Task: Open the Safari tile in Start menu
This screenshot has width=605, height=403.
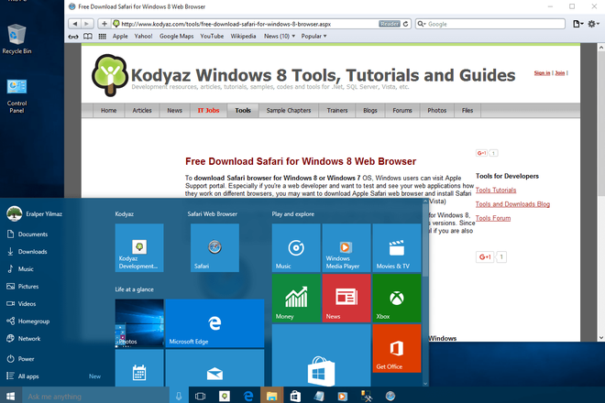Action: (x=214, y=248)
